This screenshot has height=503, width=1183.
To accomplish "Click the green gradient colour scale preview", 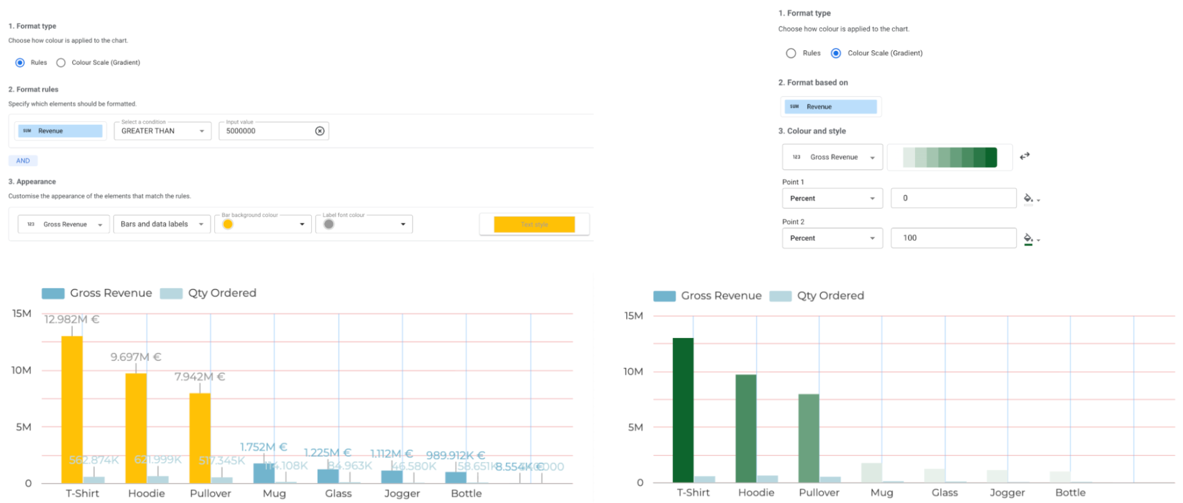I will (950, 157).
